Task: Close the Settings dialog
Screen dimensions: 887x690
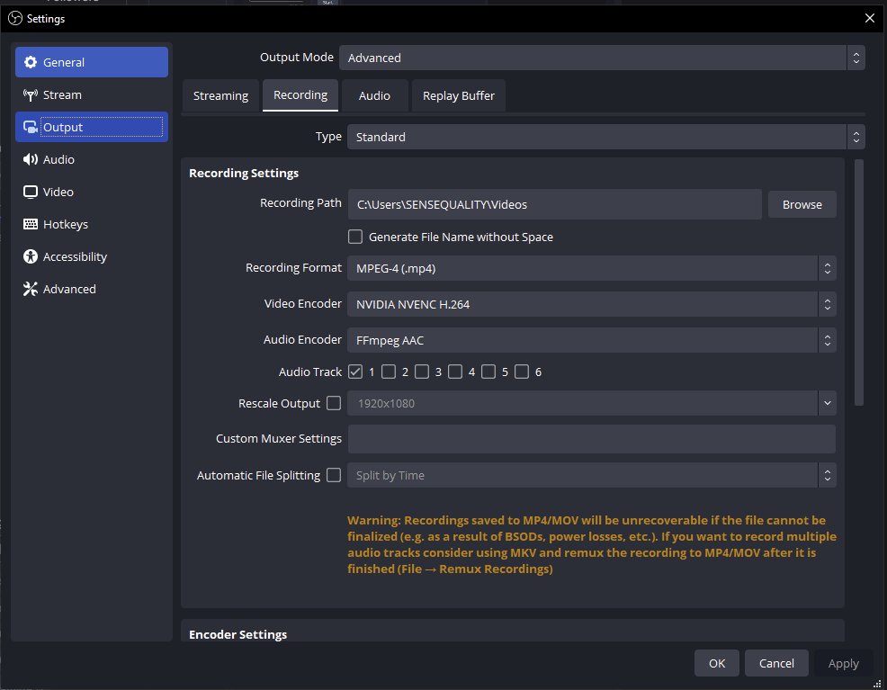Action: (870, 18)
